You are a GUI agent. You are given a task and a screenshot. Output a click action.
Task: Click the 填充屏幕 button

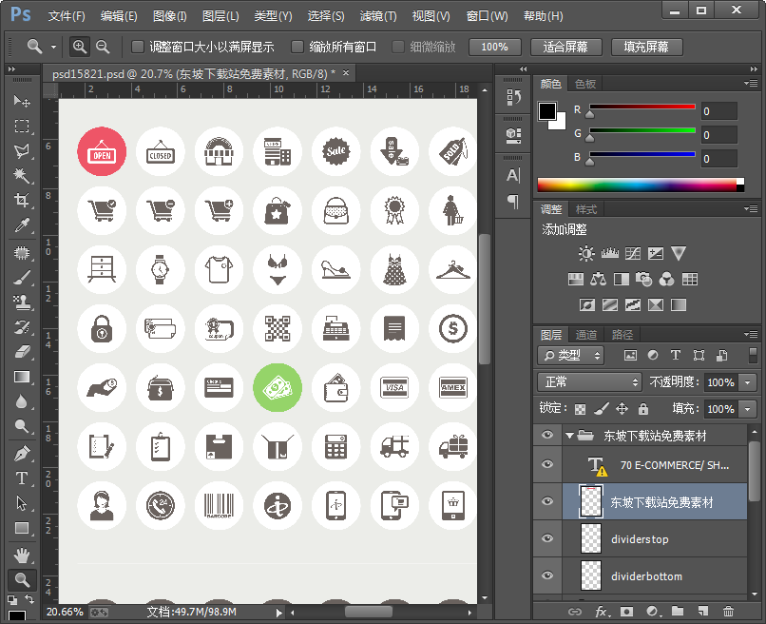(645, 47)
